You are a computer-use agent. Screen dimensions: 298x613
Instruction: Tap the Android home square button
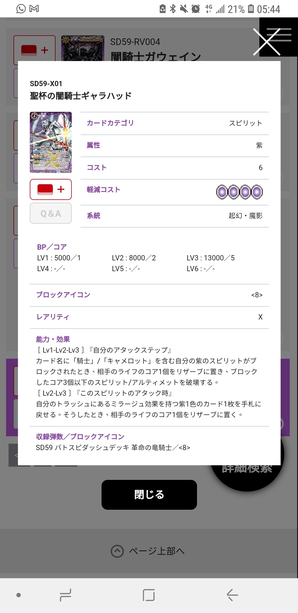pos(149,595)
